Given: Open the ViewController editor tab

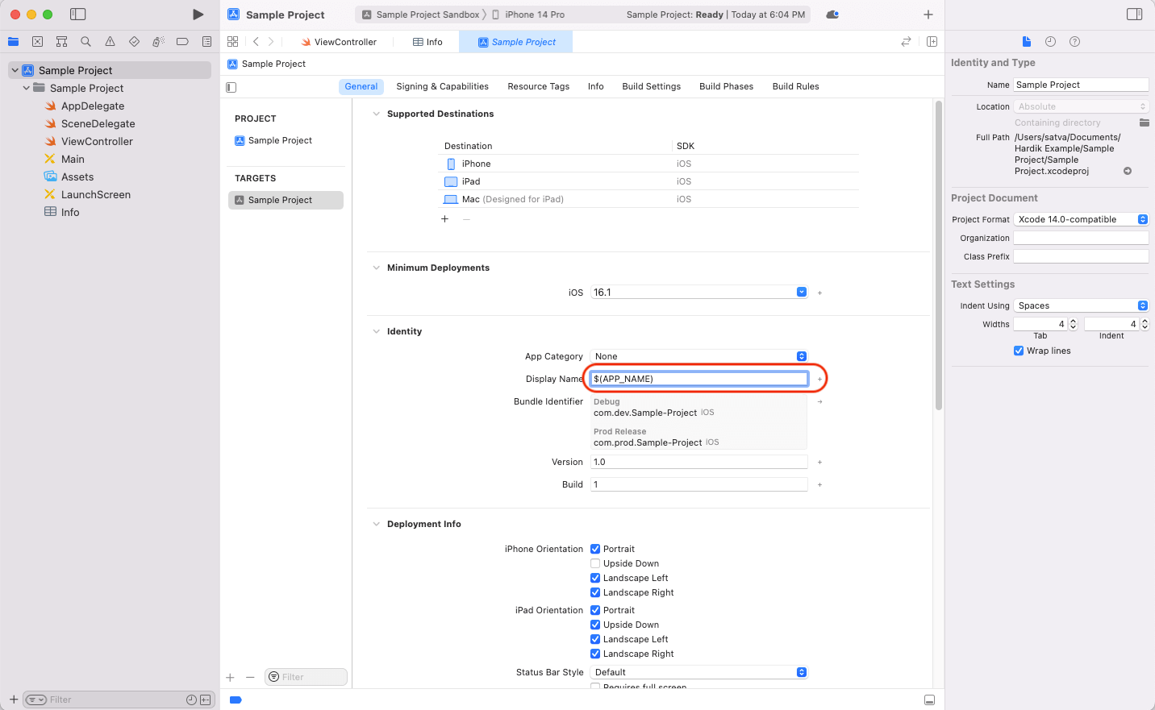Looking at the screenshot, I should [339, 42].
